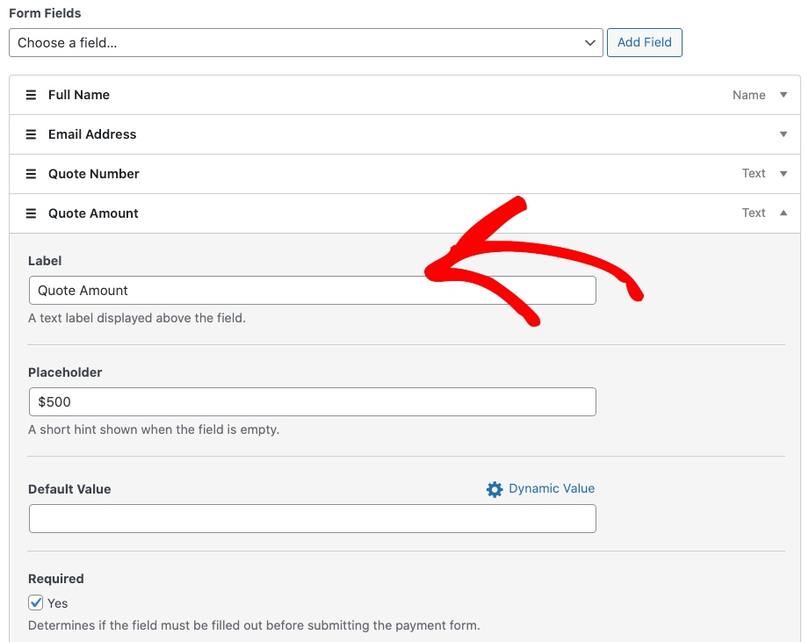Click the drag handle icon beside Quote Number

point(31,174)
